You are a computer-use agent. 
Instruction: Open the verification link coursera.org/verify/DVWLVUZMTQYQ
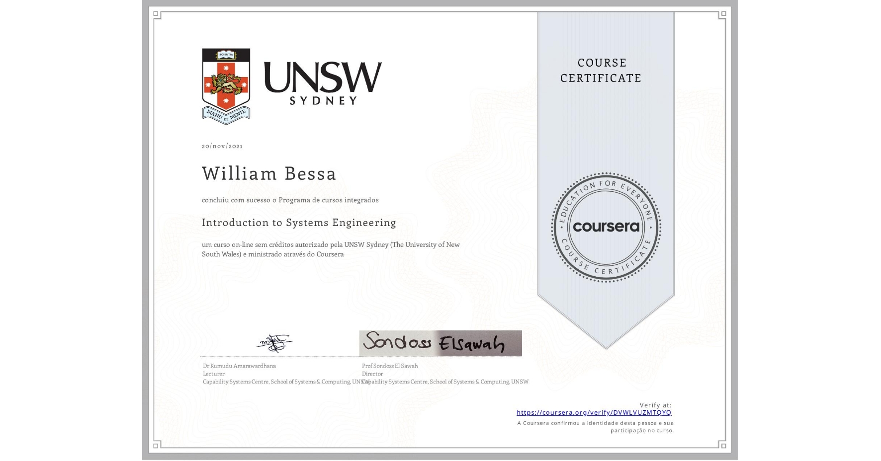tap(594, 412)
